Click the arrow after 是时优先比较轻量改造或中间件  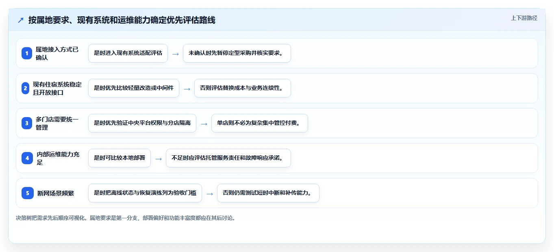tap(187, 89)
